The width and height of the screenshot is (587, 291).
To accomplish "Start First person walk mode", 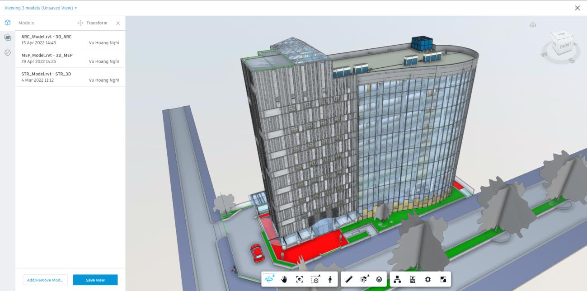I will (x=330, y=279).
